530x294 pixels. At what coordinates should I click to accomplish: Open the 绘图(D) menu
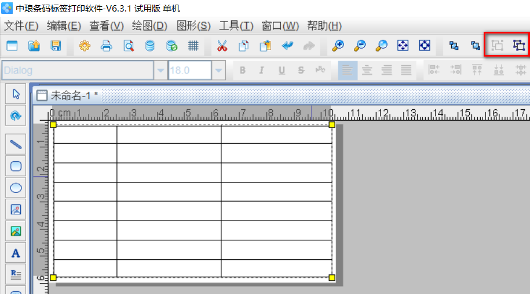pos(149,26)
